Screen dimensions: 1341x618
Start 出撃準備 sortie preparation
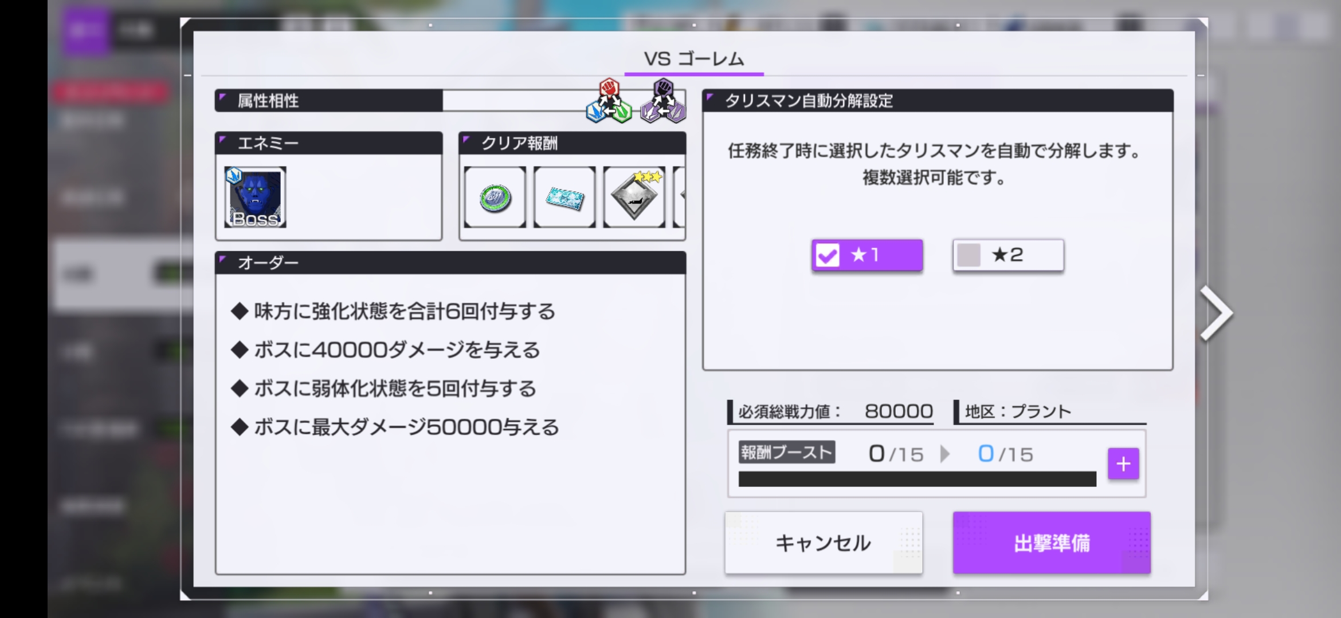coord(1052,542)
